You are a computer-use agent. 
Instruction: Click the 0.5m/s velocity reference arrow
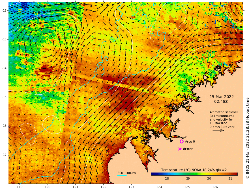218,130
